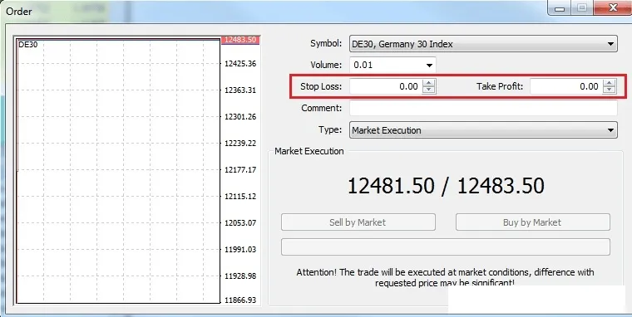Click the DE30 tick chart area
The height and width of the screenshot is (317, 632).
coord(118,171)
